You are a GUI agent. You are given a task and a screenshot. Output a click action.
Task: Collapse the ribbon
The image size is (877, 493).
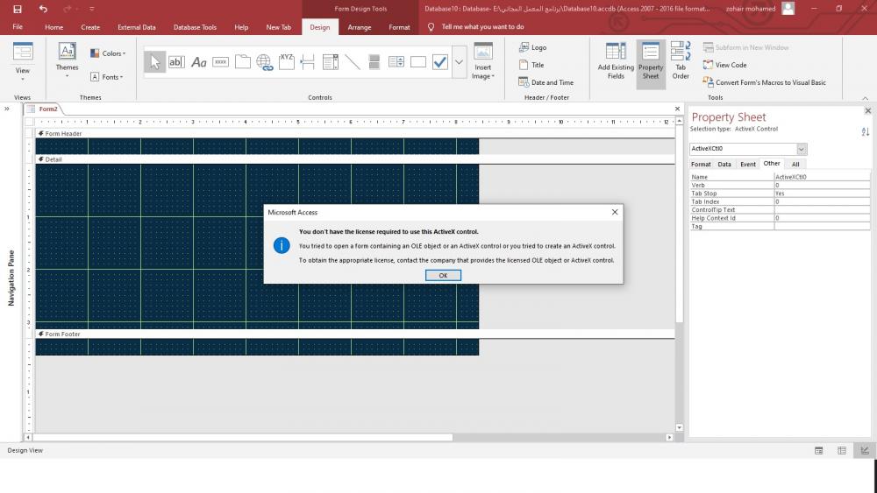866,98
